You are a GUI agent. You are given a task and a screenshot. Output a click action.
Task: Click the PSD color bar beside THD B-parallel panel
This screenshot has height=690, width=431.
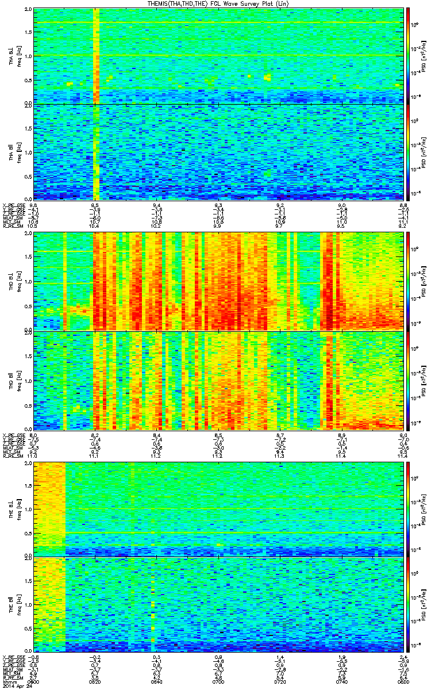point(409,380)
